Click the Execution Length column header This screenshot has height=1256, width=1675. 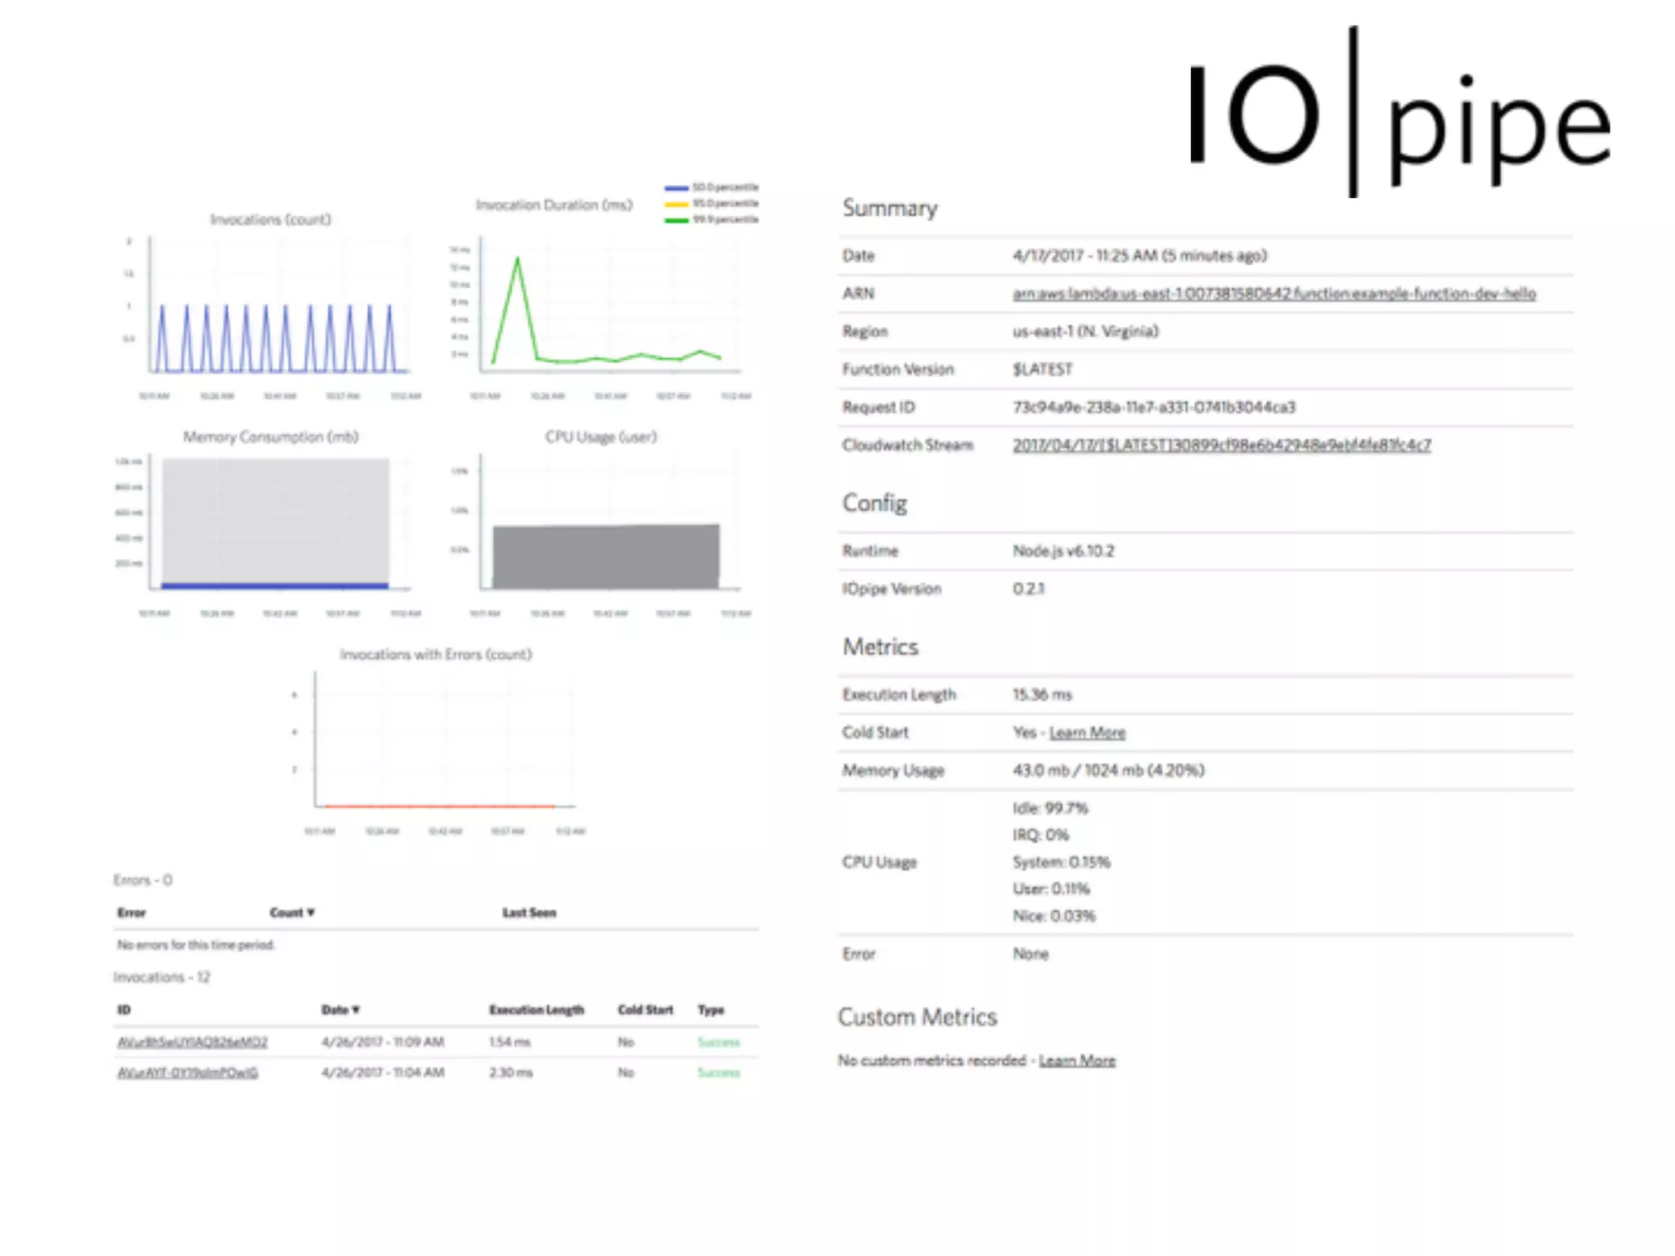[x=537, y=1010]
